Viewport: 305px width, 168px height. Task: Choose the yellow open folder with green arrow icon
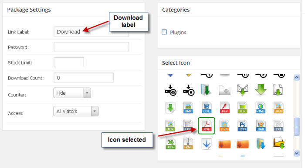coord(279,143)
